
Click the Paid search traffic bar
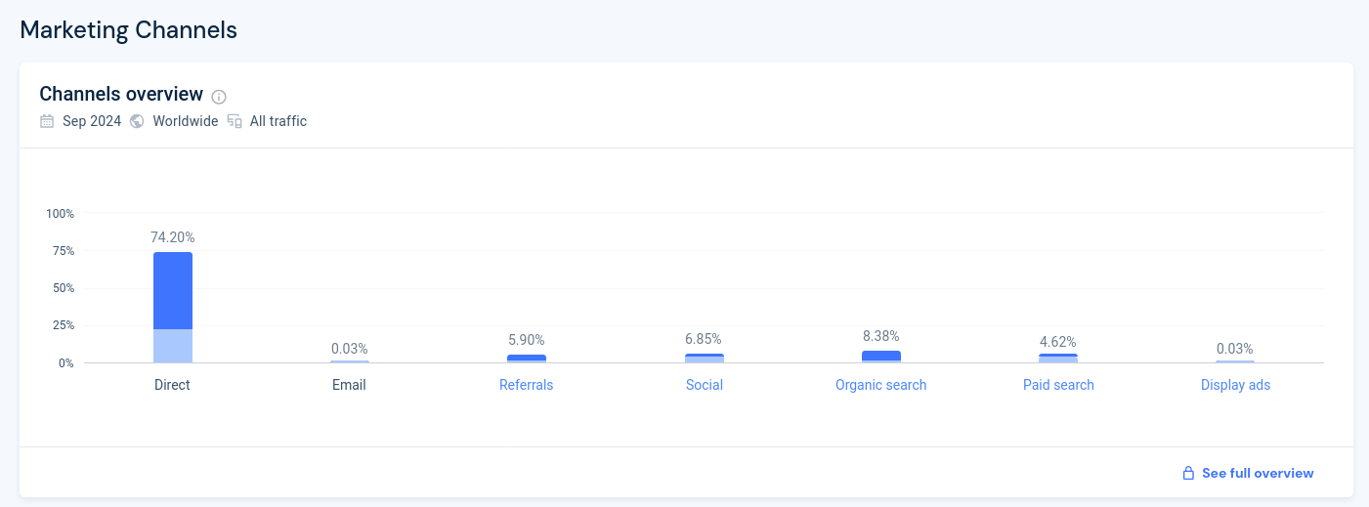[x=1058, y=359]
